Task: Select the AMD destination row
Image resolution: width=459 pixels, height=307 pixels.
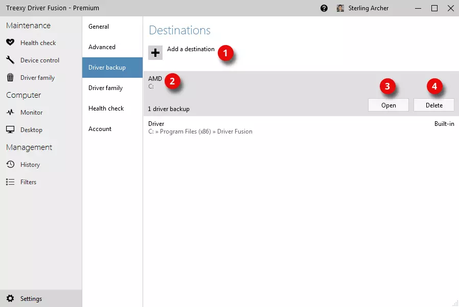Action: pos(301,94)
